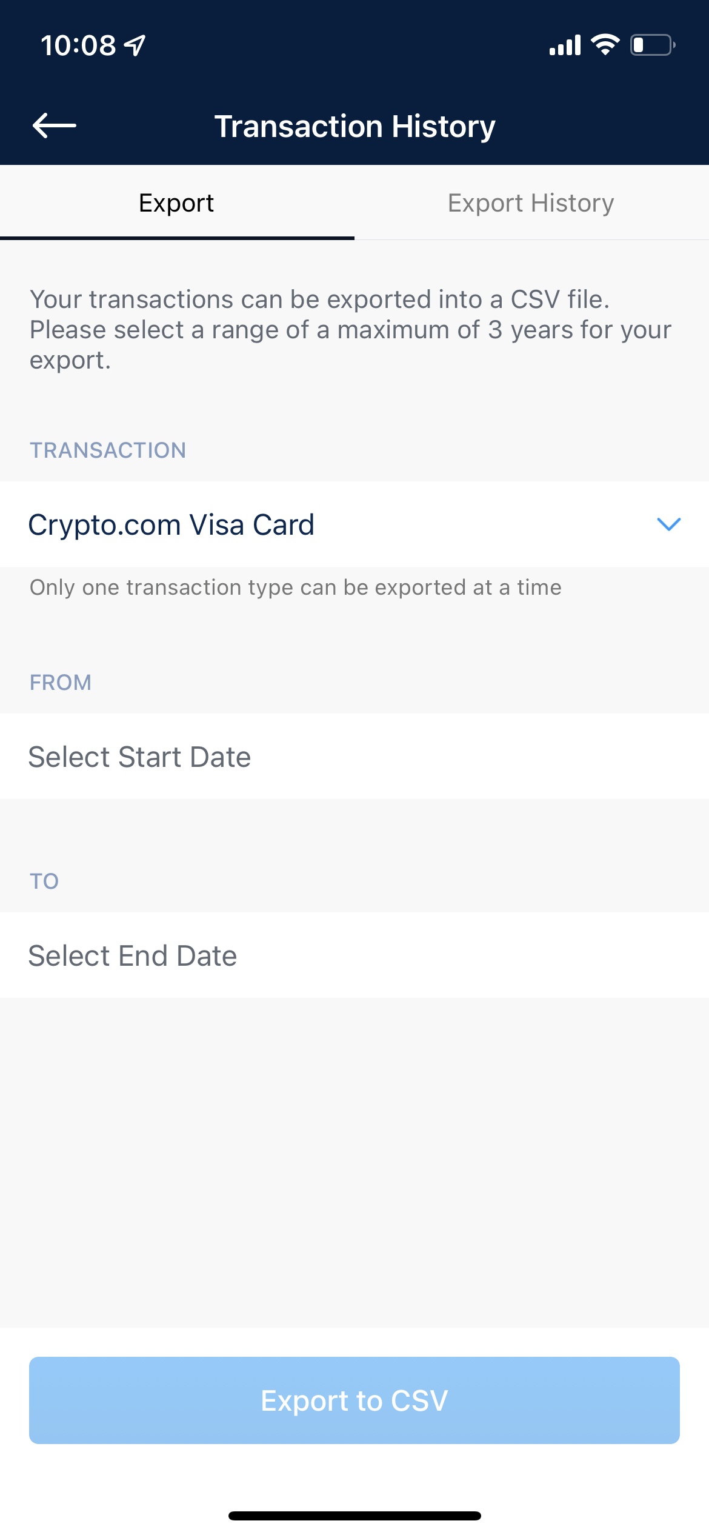Click Select End Date field
709x1535 pixels.
click(x=133, y=955)
